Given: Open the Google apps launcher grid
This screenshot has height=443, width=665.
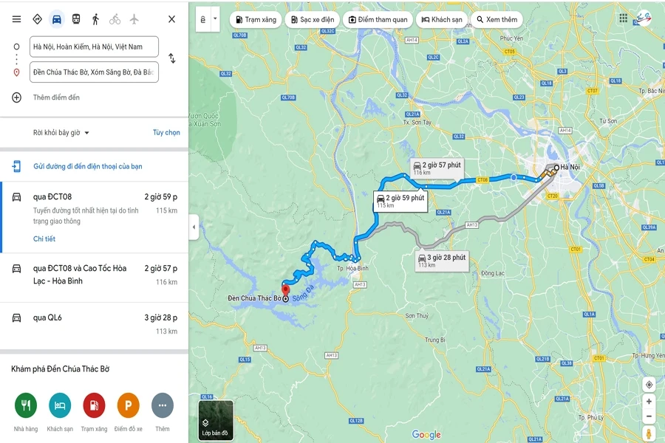Looking at the screenshot, I should click(623, 18).
